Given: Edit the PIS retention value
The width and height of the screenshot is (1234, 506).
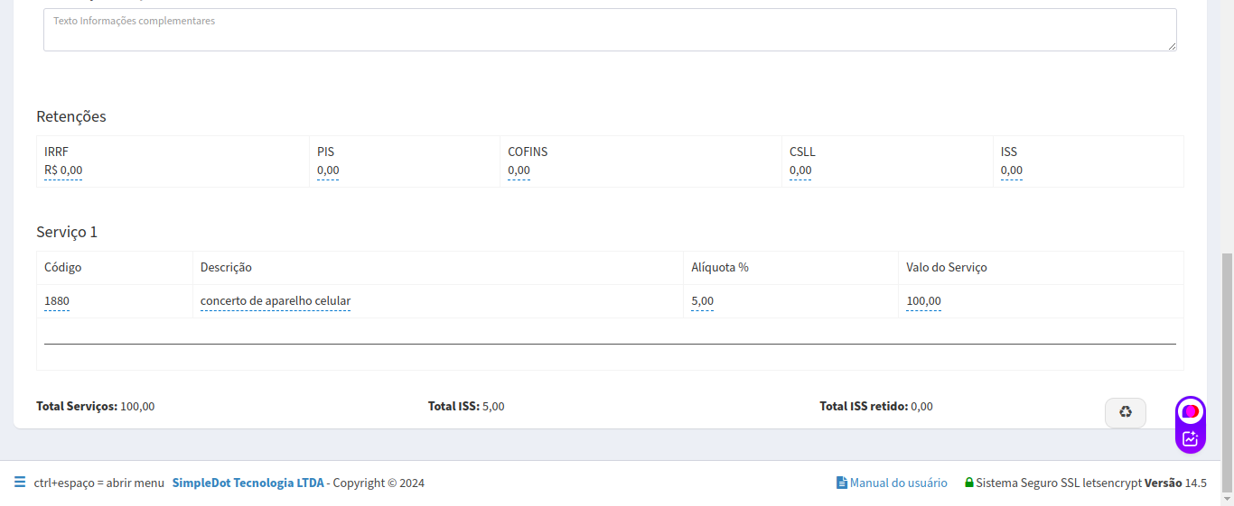Looking at the screenshot, I should pos(328,170).
